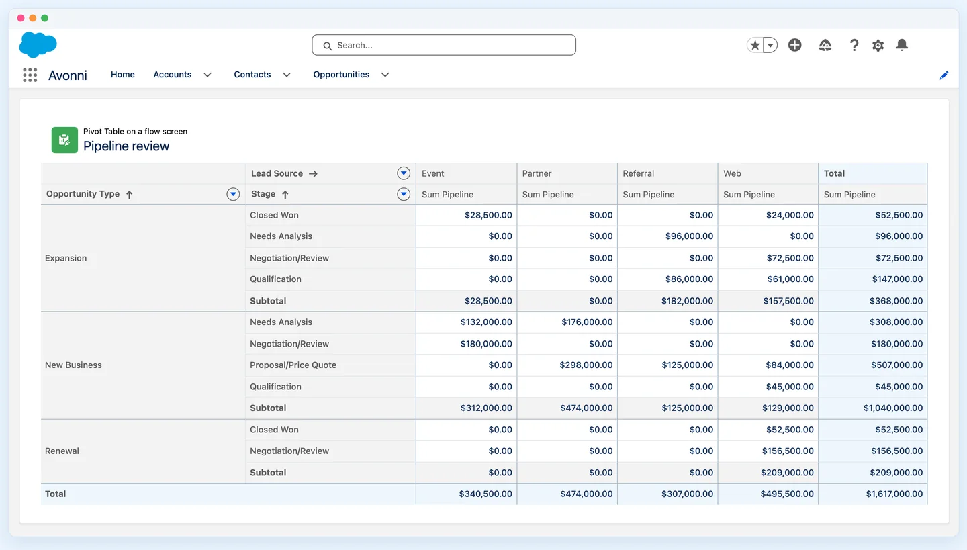
Task: Open the Stage column menu
Action: tap(404, 194)
